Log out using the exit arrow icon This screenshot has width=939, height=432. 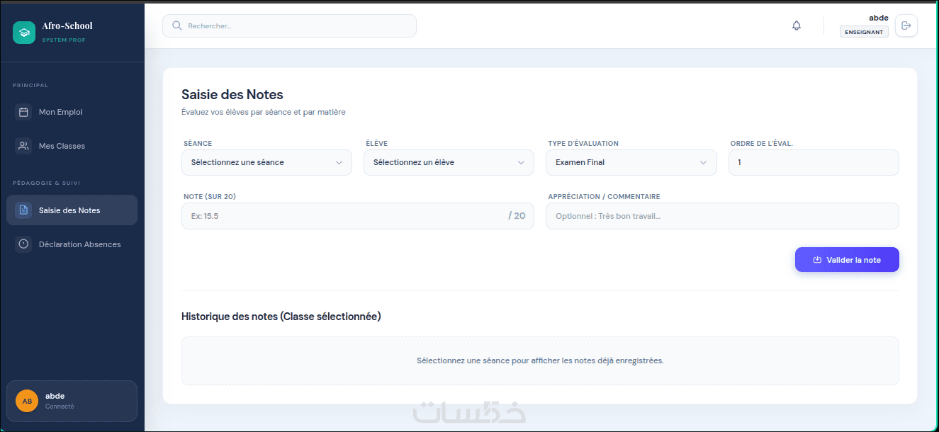(x=906, y=25)
